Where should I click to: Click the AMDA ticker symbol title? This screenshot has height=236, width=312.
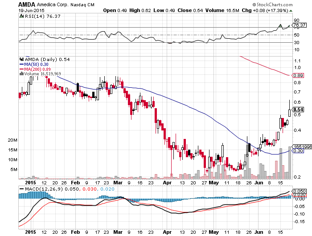coord(27,4)
